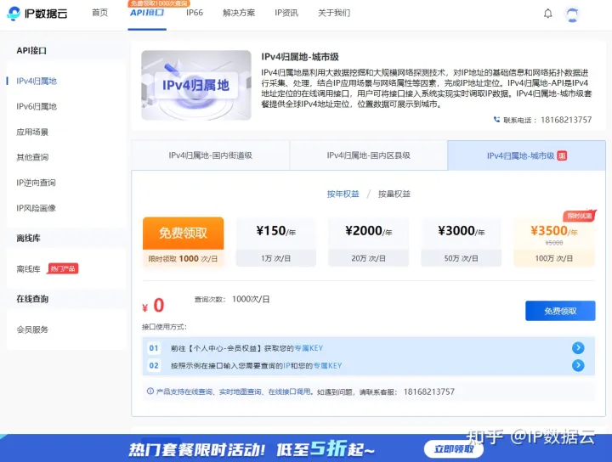This screenshot has height=462, width=612.
Task: Click 立即领取 on the promo banner
Action: pos(454,449)
